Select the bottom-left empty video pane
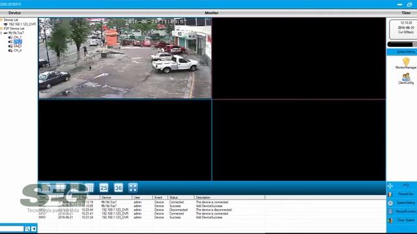The height and width of the screenshot is (234, 417). [x=125, y=140]
